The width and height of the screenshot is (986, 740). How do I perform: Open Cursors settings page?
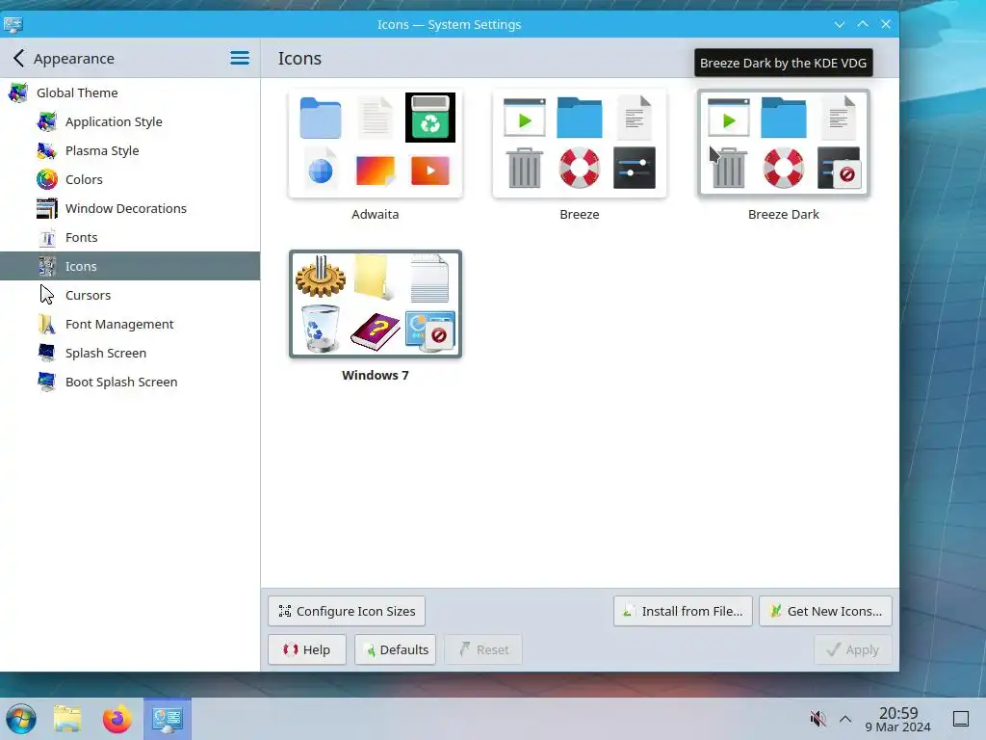point(88,295)
